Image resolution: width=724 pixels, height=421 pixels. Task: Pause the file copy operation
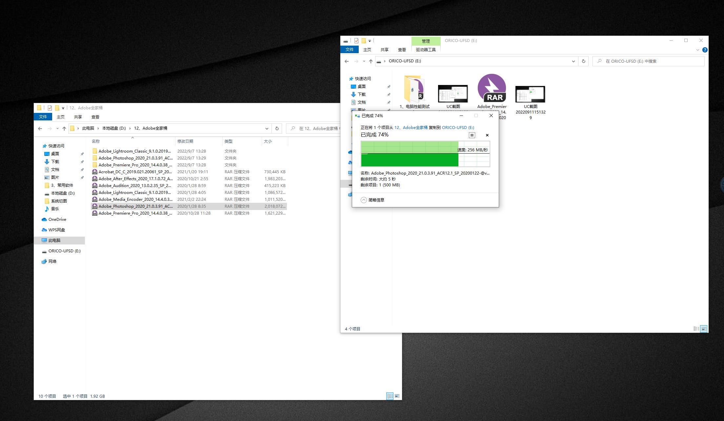coord(472,135)
